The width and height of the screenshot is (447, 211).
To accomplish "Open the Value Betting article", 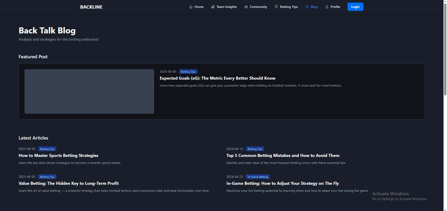I will pos(69,184).
